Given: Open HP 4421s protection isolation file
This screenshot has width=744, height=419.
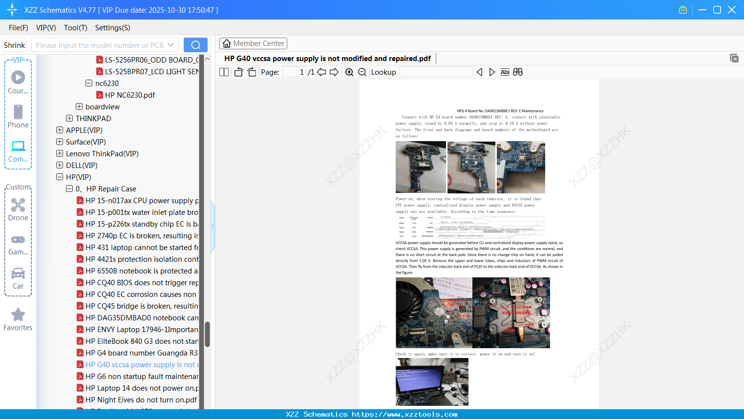Looking at the screenshot, I should pyautogui.click(x=137, y=259).
